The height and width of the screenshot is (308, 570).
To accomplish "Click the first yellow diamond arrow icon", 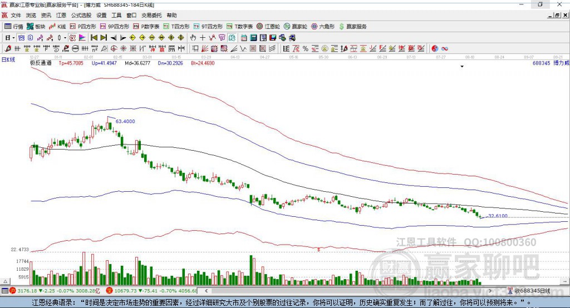I will [x=132, y=38].
